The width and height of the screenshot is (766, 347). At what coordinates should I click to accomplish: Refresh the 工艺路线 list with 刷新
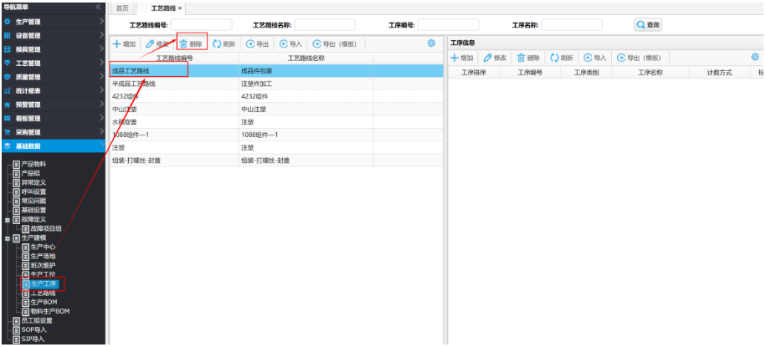click(224, 44)
